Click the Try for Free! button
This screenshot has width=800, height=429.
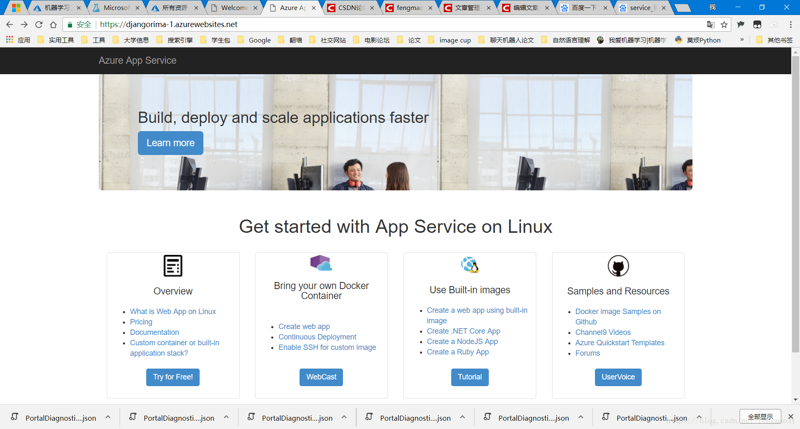coord(173,377)
